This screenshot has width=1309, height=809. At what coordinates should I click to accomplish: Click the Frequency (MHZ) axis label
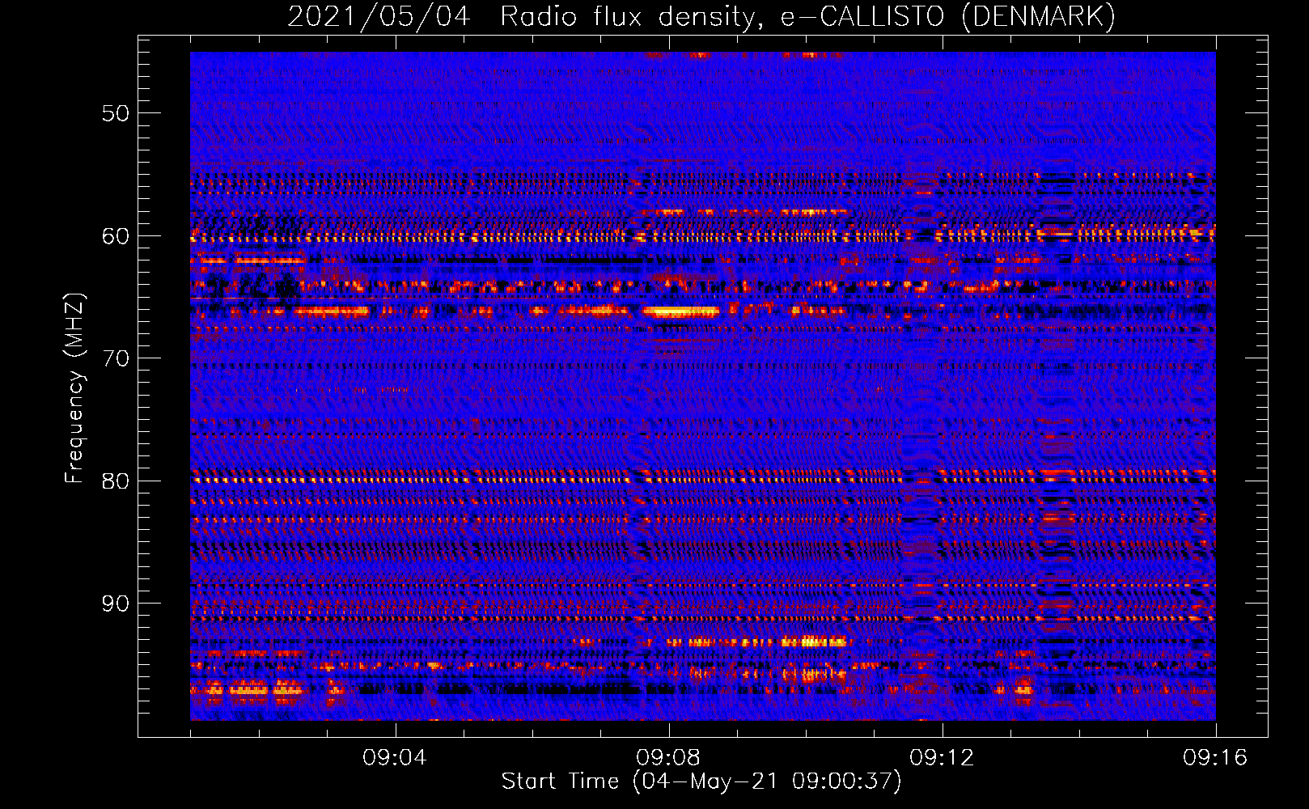[74, 388]
